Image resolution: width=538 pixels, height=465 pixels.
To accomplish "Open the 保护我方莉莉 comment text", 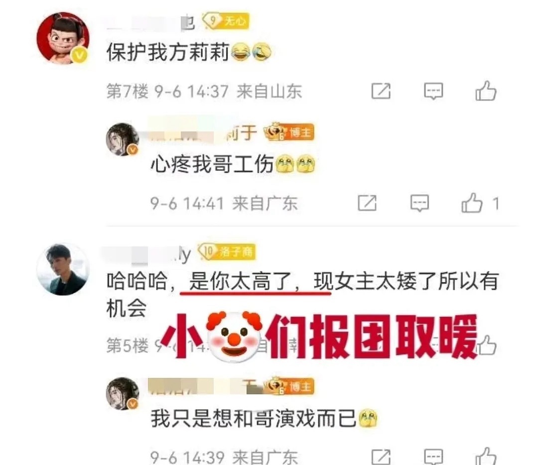I will click(189, 52).
